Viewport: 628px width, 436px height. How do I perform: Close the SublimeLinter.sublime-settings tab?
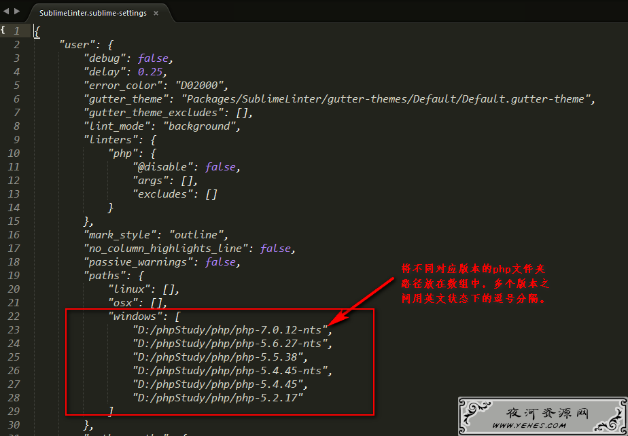pyautogui.click(x=156, y=13)
